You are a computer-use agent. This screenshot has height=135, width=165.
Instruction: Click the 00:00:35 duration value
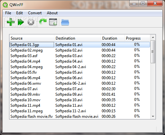pos(108,100)
